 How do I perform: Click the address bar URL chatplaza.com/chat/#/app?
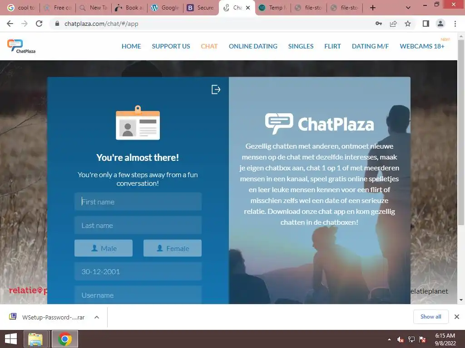point(101,24)
